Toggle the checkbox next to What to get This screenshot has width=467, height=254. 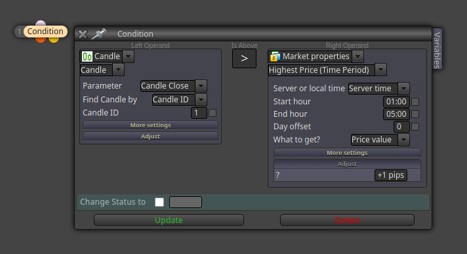415,140
